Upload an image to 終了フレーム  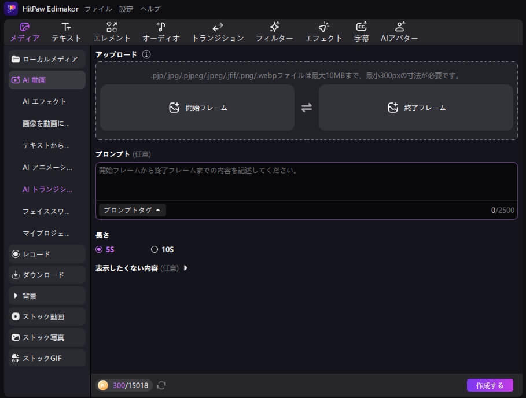pos(416,108)
